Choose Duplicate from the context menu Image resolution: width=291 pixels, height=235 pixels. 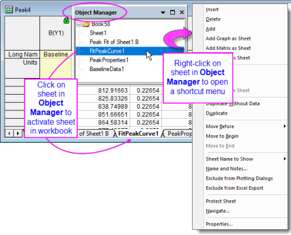pos(217,113)
